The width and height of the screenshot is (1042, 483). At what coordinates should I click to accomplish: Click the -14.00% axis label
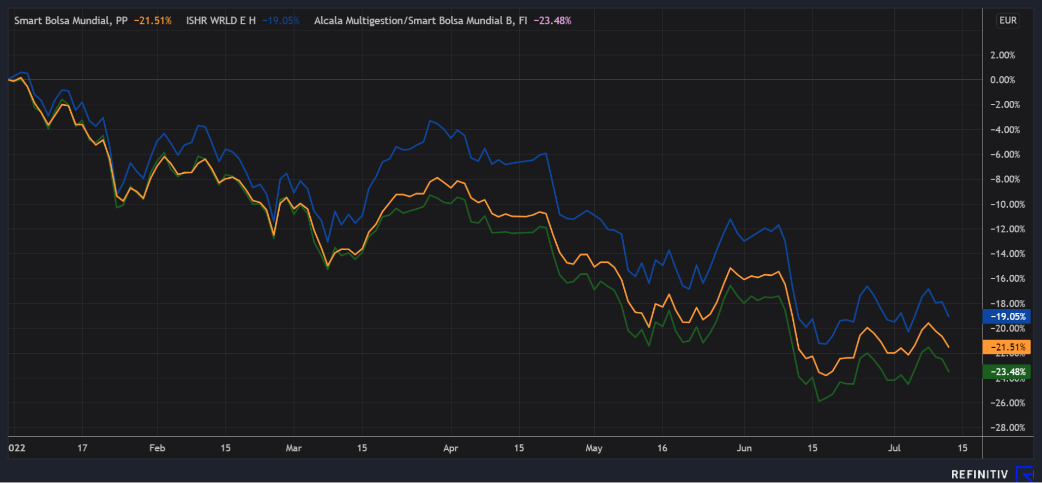click(1007, 254)
